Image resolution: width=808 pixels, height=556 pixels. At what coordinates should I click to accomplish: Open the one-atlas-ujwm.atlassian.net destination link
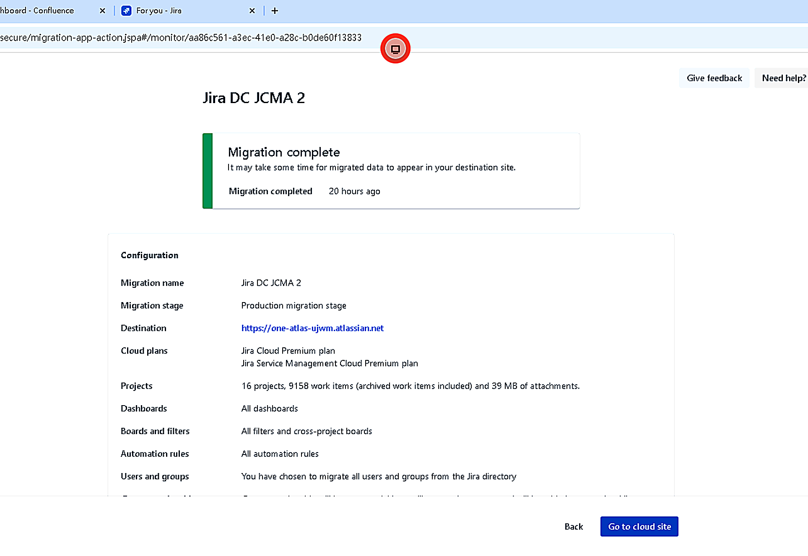(312, 328)
